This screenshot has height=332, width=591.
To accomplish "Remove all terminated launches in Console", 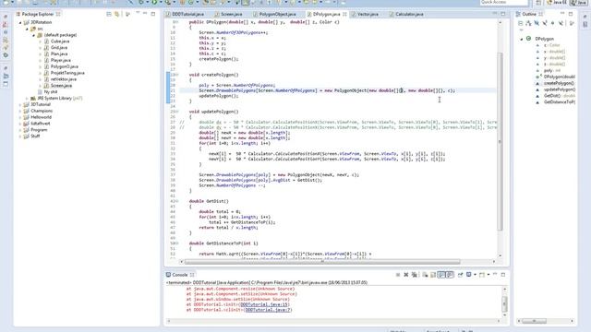I will click(x=415, y=275).
